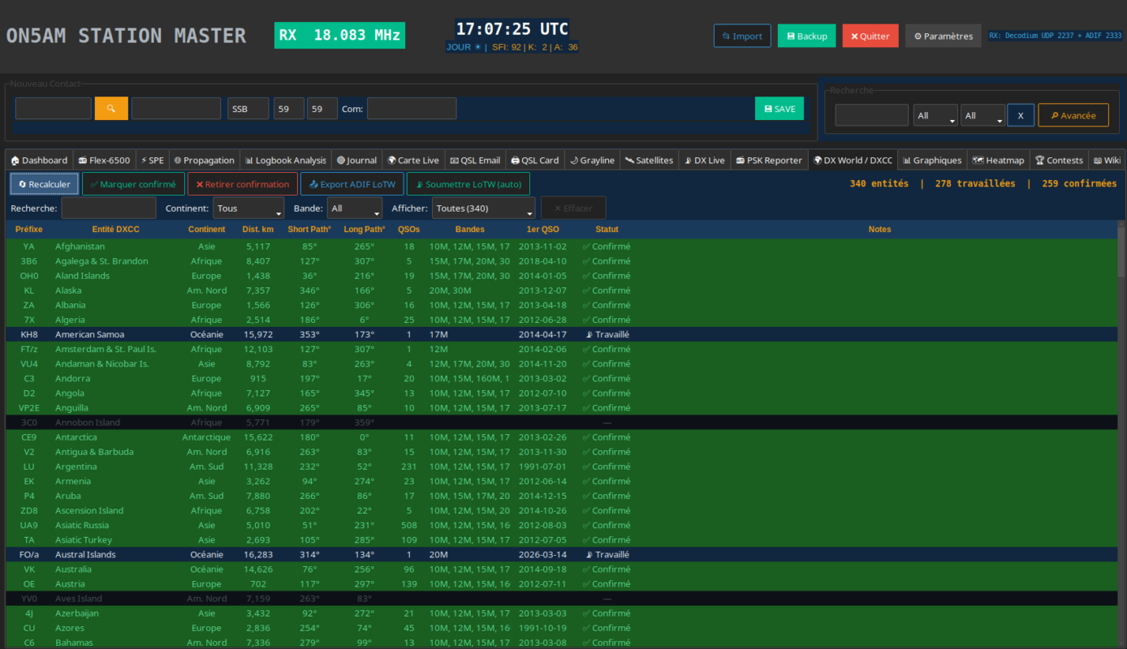Viewport: 1127px width, 649px height.
Task: Click the DXCC table vertical scrollbar
Action: 1121,434
